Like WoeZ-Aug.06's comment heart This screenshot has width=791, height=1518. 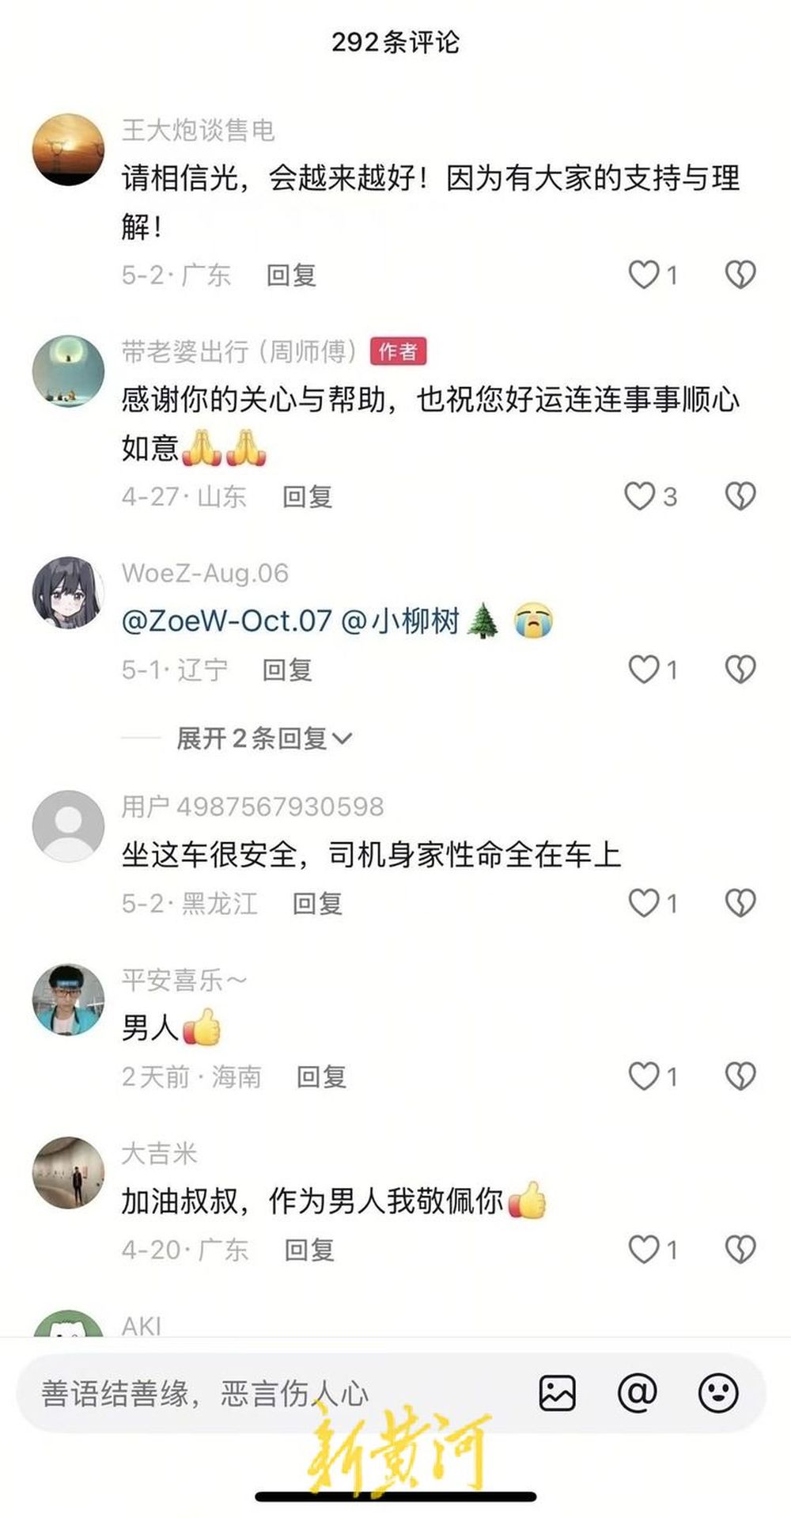pos(644,670)
